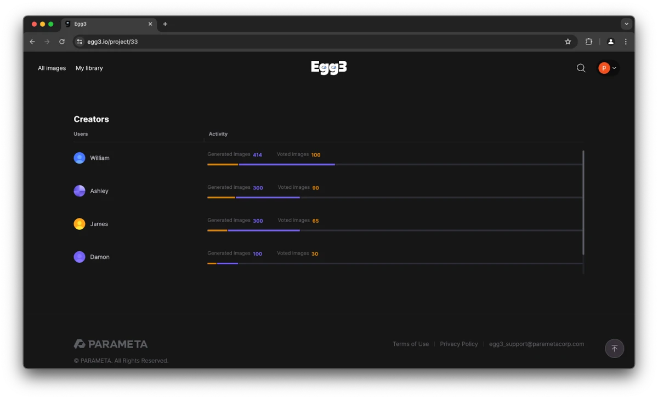Open James's yellow avatar
This screenshot has height=399, width=658.
tap(80, 224)
